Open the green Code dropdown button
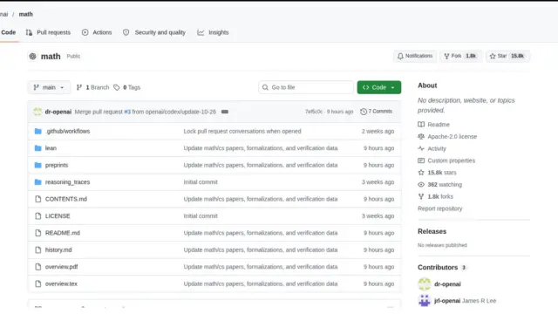 (x=379, y=87)
